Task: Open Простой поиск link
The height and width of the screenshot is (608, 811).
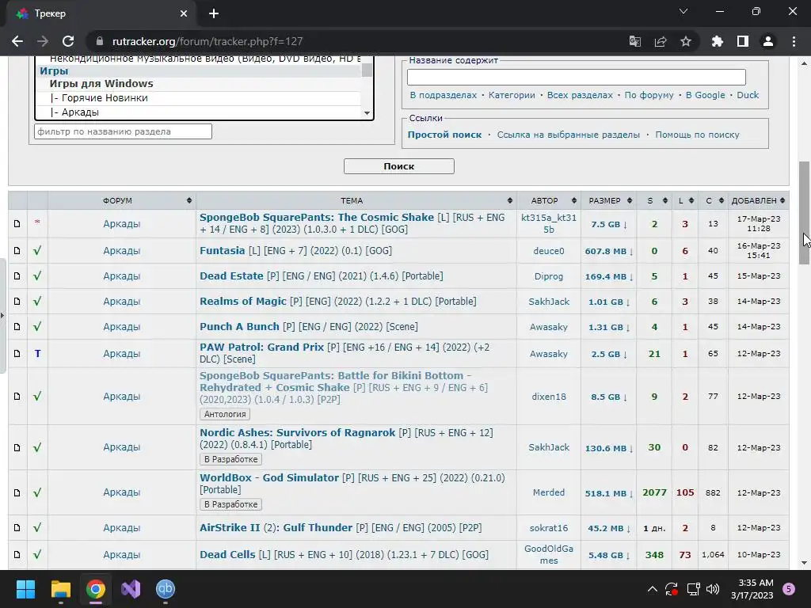Action: (x=444, y=135)
